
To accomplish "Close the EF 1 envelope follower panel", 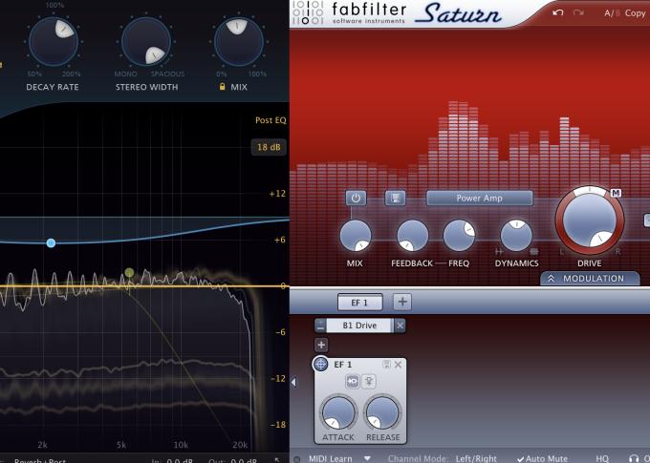I will click(398, 365).
